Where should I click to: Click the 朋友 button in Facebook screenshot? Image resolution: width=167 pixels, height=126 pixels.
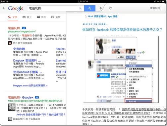[x=121, y=57]
